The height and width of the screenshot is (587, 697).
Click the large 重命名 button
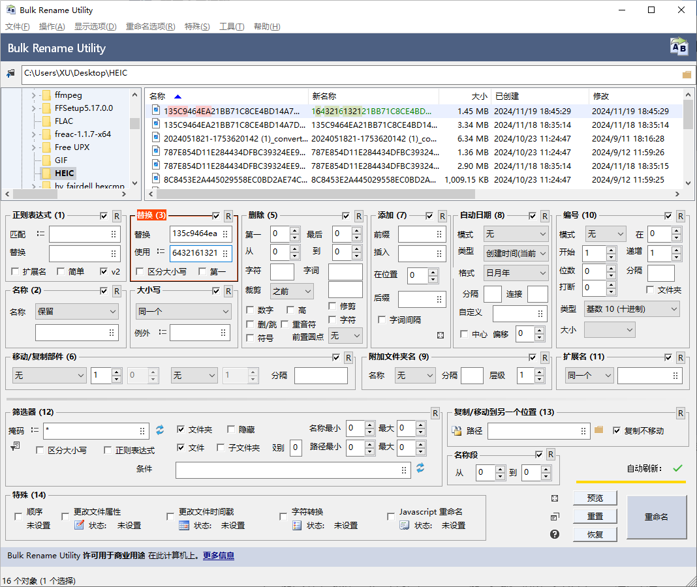tap(657, 517)
